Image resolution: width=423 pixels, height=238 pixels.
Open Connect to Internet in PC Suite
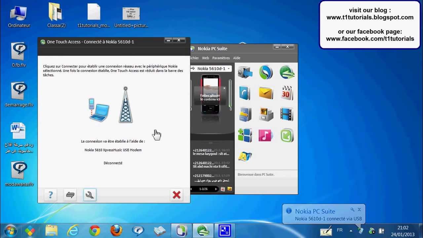pos(287,72)
